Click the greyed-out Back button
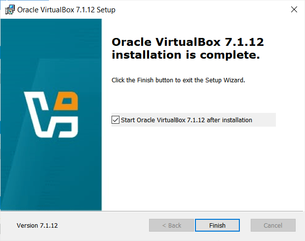The width and height of the screenshot is (305, 241). coord(172,225)
